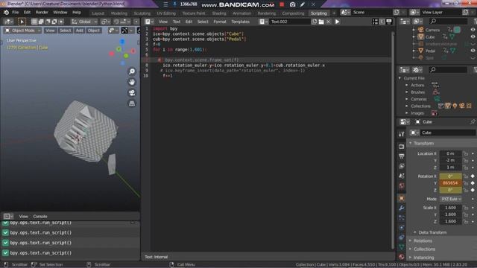The height and width of the screenshot is (268, 477).
Task: Run the script with the play button
Action: click(337, 22)
